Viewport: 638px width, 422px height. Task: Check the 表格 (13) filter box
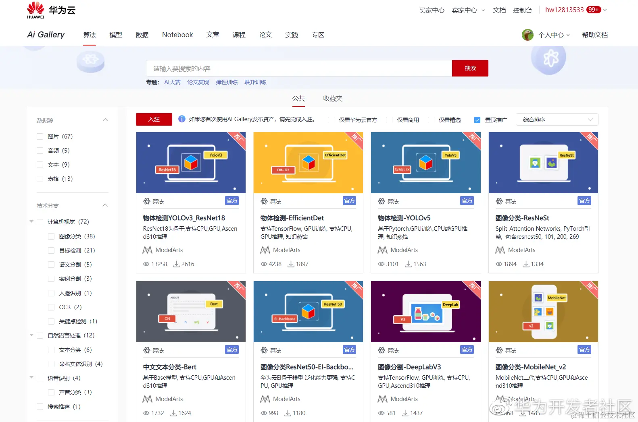click(40, 179)
